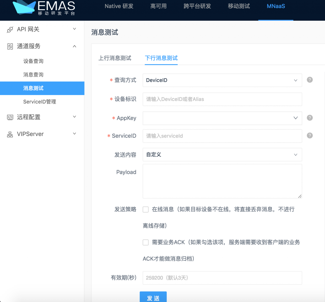Click the 通道服务 sidebar icon
Viewport: 325px width, 302px height.
10,46
